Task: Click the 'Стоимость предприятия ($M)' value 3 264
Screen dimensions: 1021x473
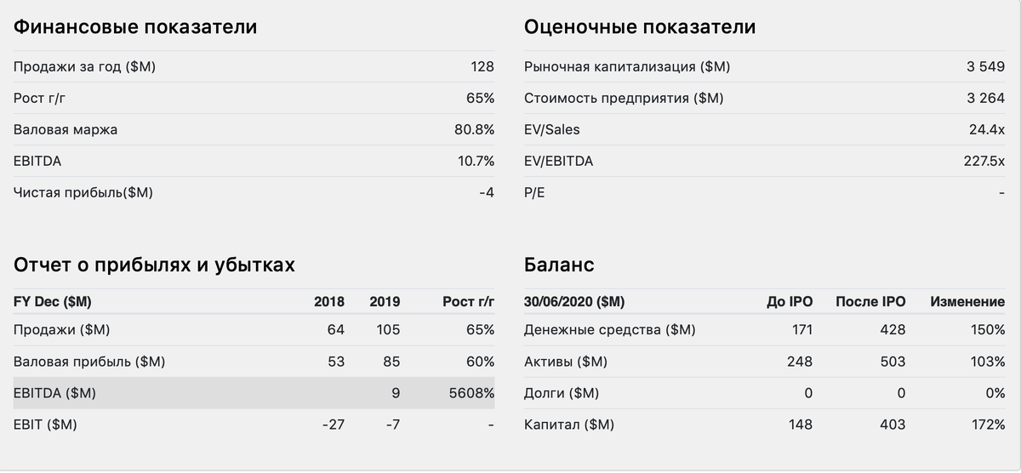Action: (x=985, y=99)
